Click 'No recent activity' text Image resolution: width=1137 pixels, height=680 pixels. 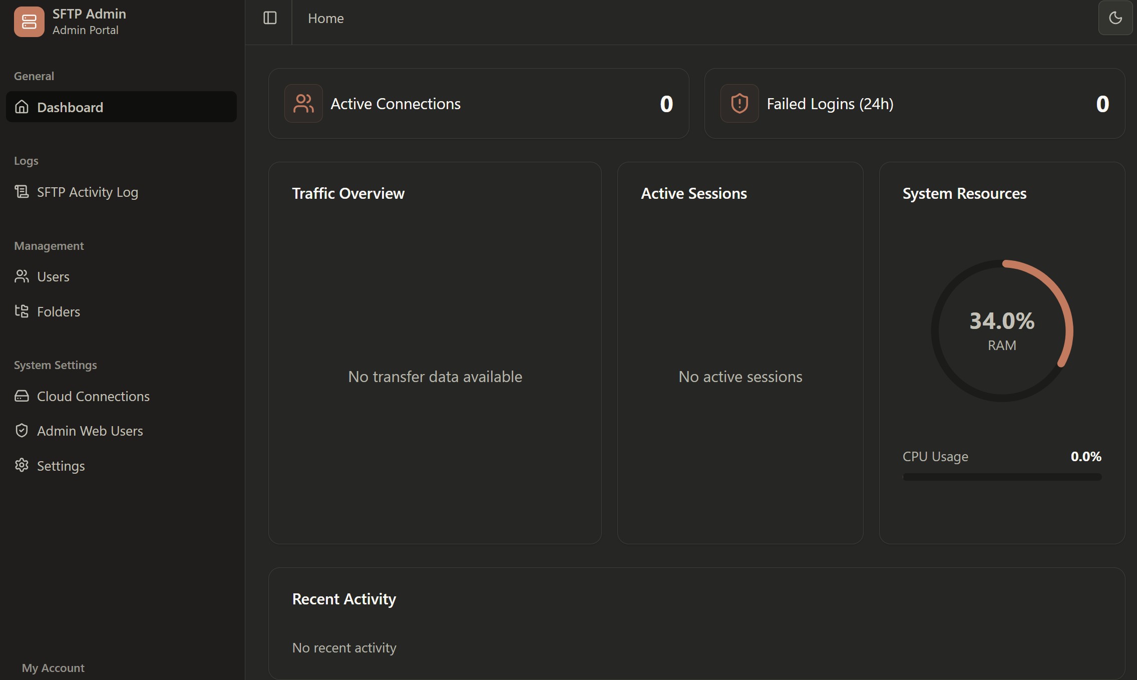(x=344, y=648)
